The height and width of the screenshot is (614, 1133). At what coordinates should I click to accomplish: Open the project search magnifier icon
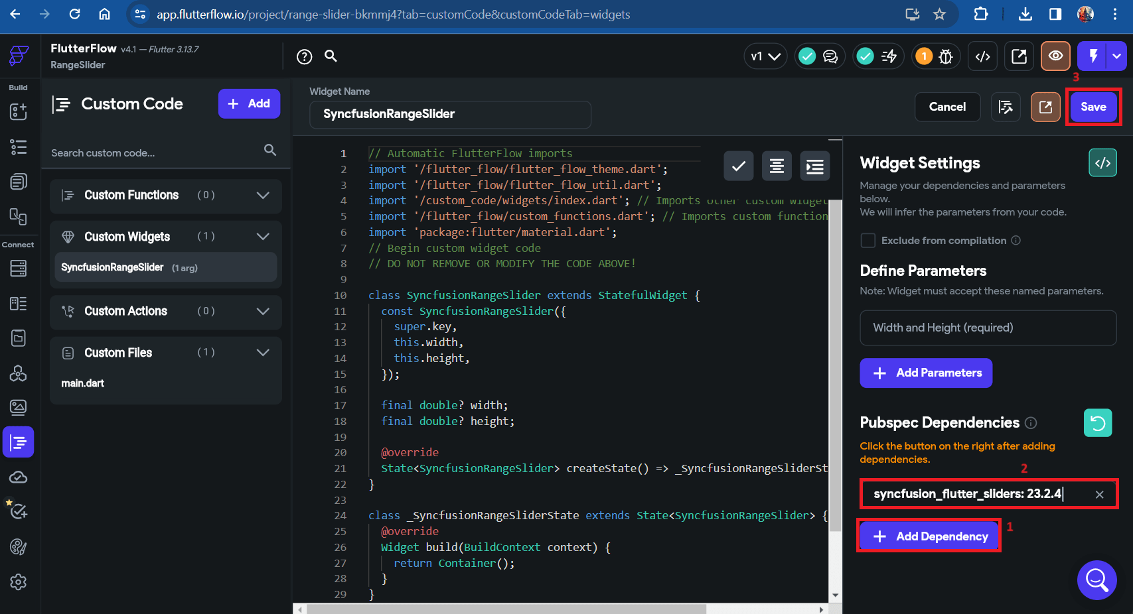pos(331,56)
